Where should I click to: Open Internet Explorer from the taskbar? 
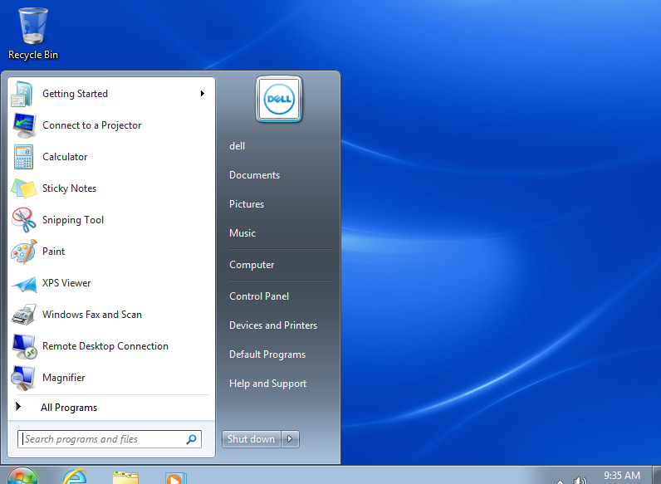tap(75, 477)
